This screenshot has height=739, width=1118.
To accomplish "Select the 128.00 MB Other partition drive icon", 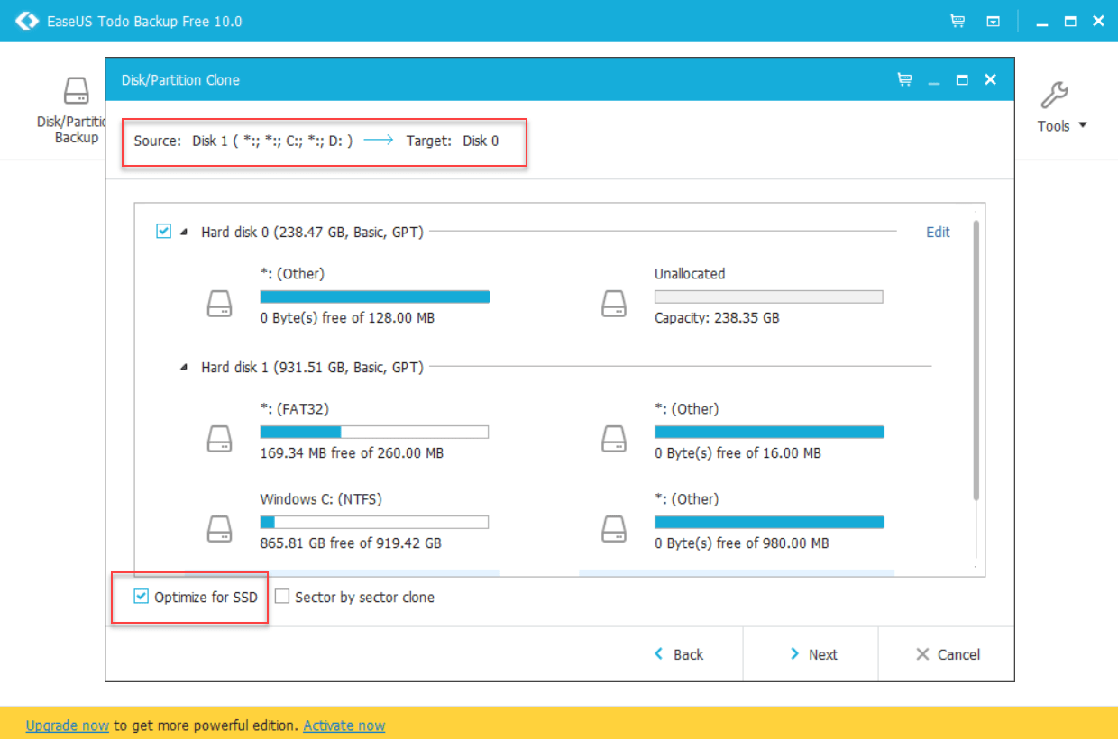I will tap(220, 304).
